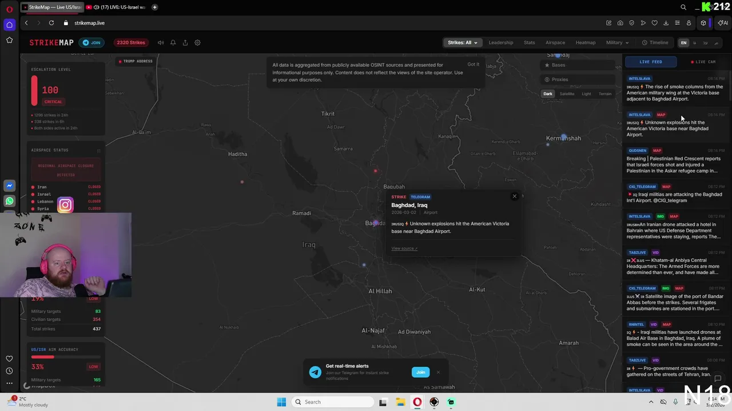The image size is (732, 411).
Task: Close the real-time alerts banner
Action: tap(438, 372)
